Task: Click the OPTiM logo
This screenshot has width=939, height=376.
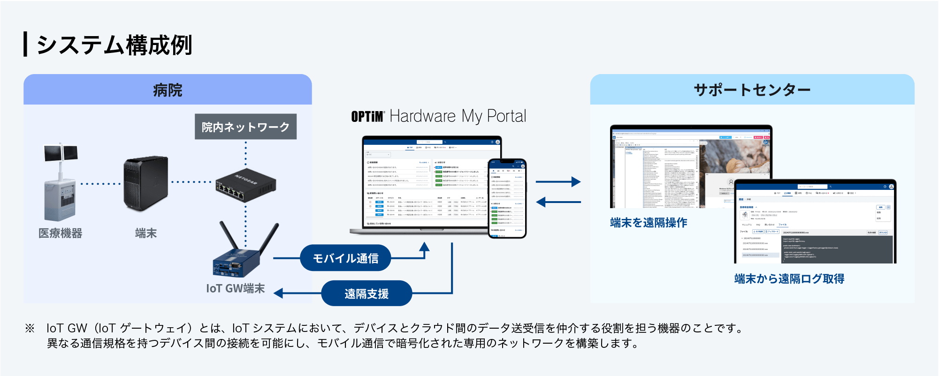Action: [x=367, y=116]
